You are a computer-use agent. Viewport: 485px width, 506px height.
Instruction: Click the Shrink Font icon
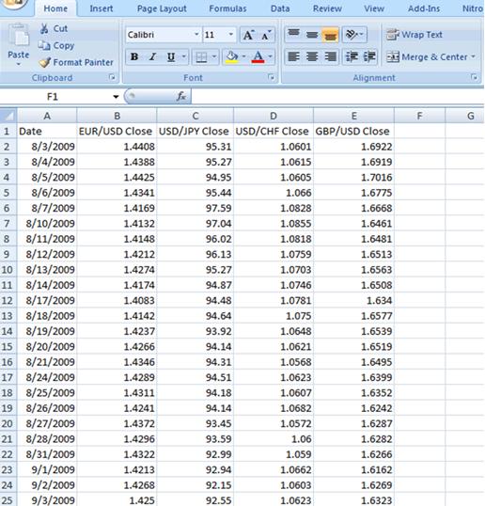coord(266,35)
